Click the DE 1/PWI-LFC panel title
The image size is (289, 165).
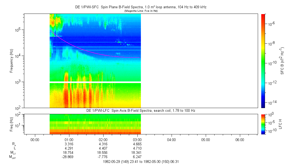[x=141, y=110]
